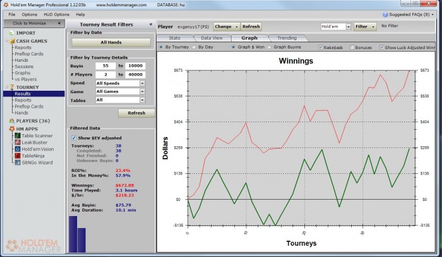
Task: Open the Help menu
Action: 80,14
